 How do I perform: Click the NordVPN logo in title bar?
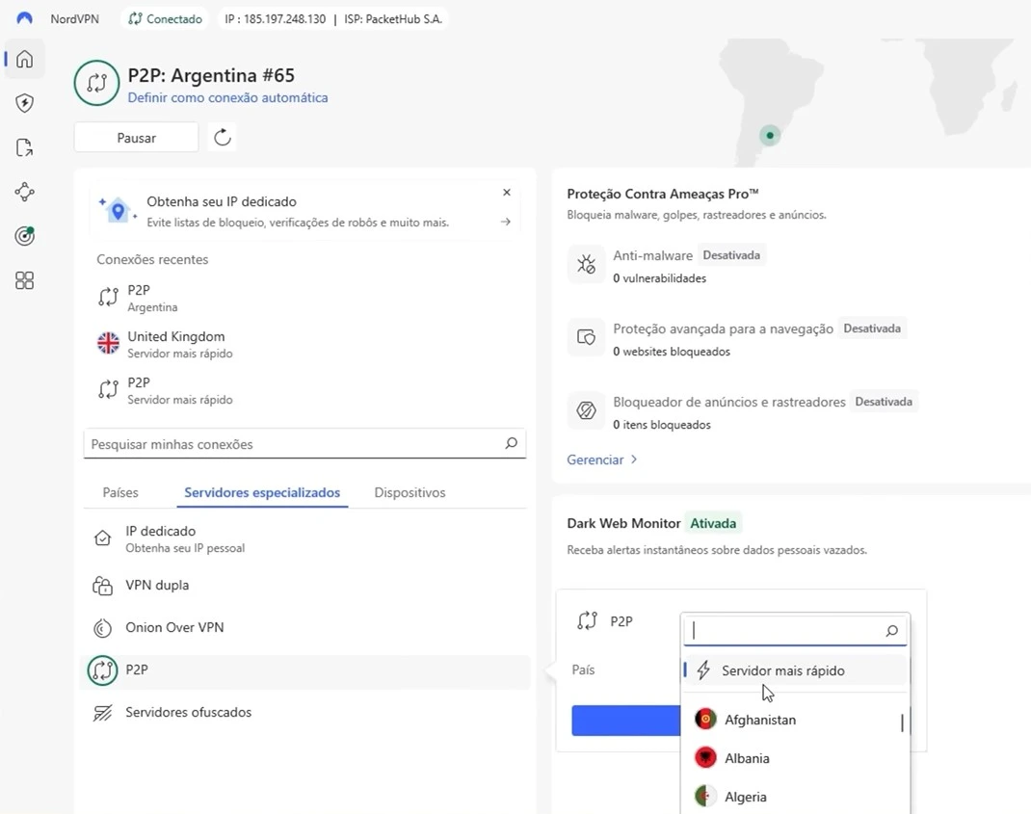click(24, 18)
